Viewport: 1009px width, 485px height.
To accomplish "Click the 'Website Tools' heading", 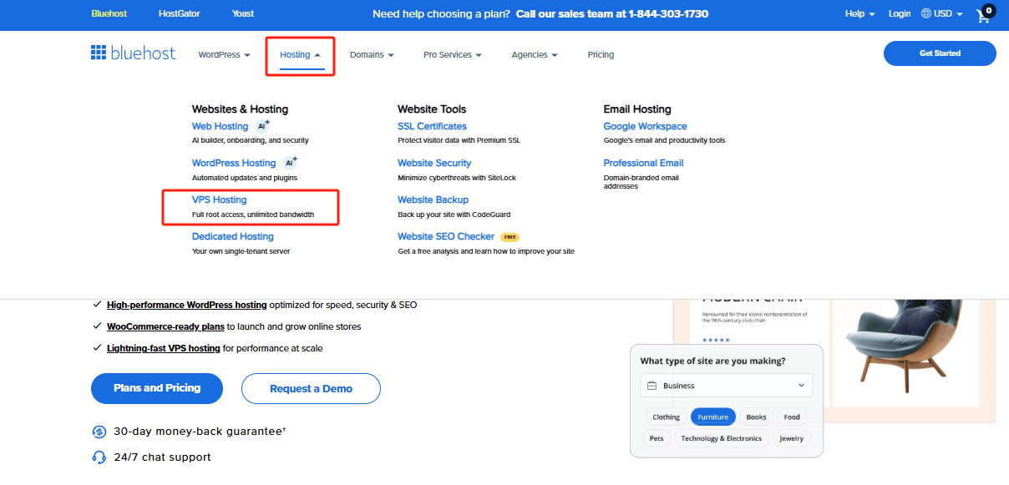I will (x=432, y=109).
